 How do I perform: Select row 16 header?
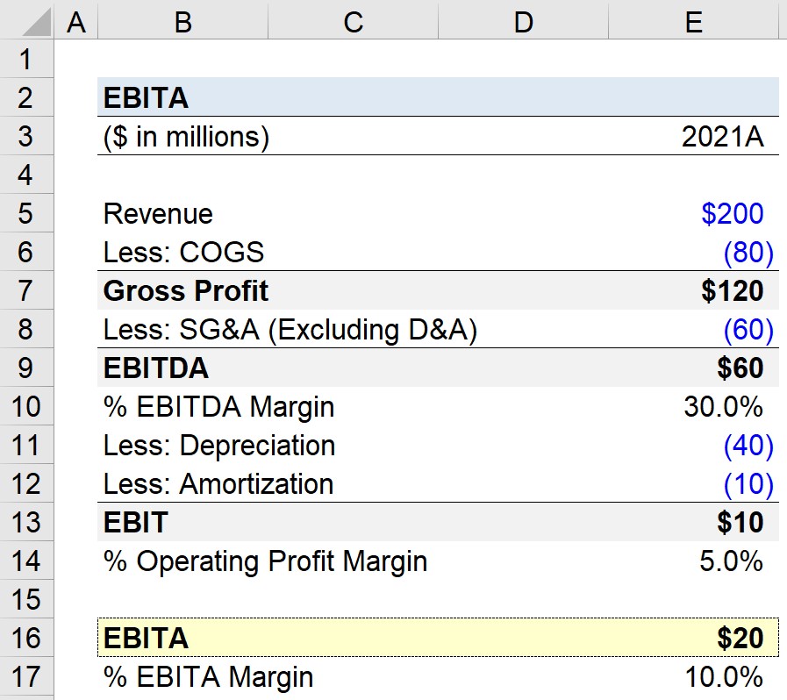click(26, 638)
